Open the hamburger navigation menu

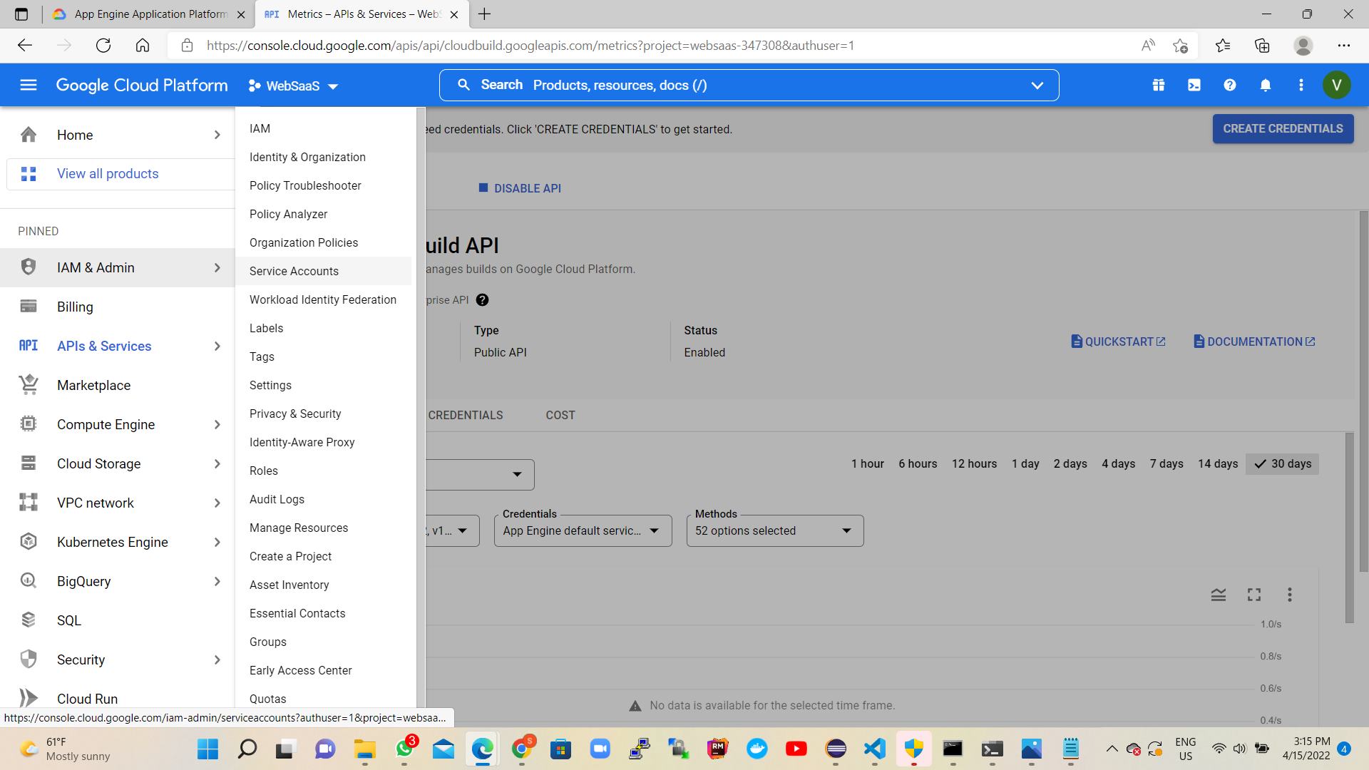click(x=29, y=86)
